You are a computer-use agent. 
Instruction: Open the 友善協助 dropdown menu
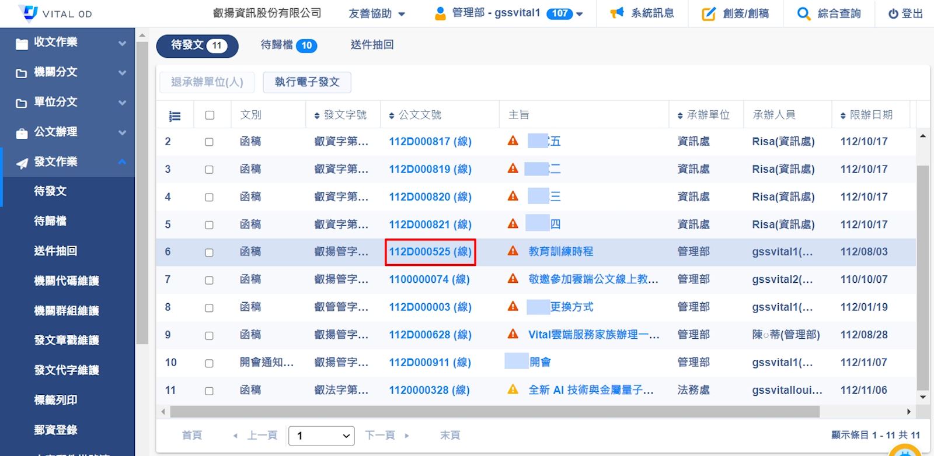[377, 13]
